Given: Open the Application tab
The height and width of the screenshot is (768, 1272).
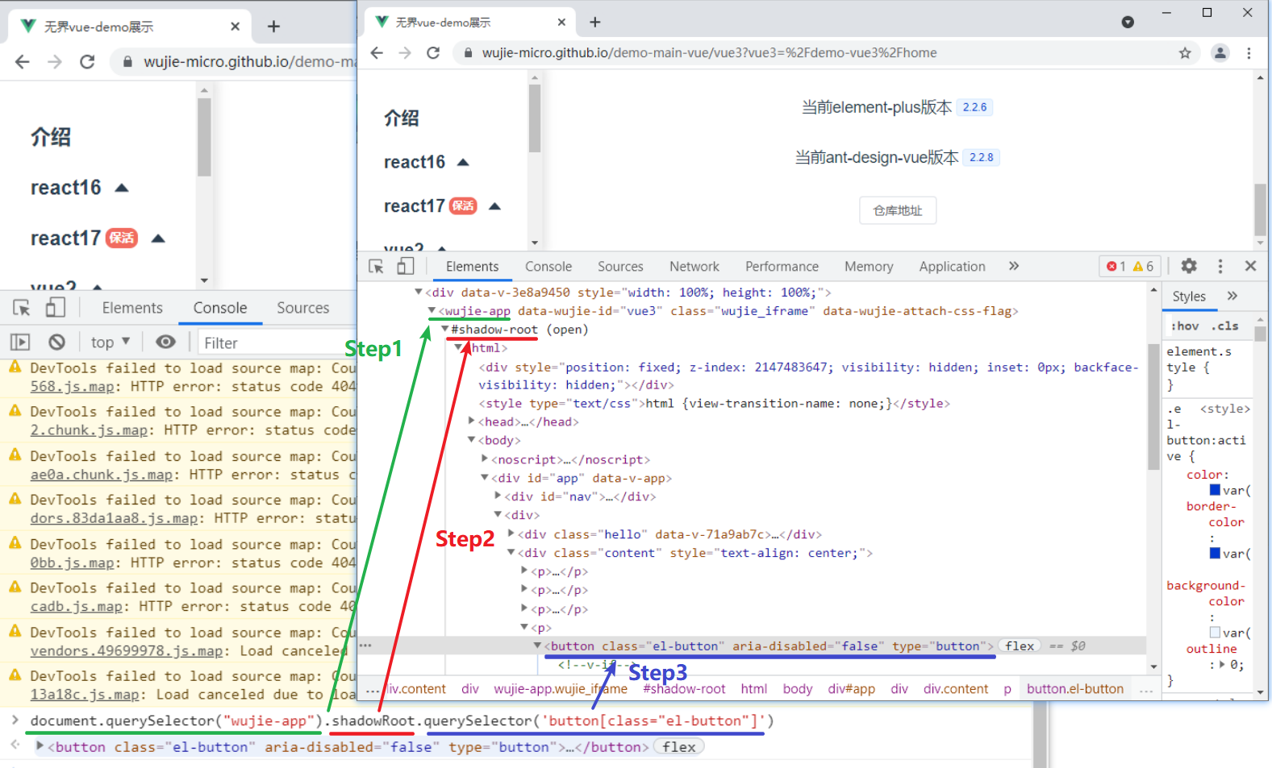Looking at the screenshot, I should tap(952, 267).
